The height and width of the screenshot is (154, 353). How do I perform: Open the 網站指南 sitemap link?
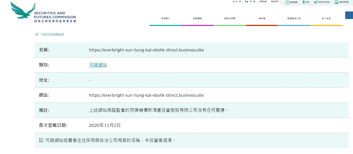(263, 2)
